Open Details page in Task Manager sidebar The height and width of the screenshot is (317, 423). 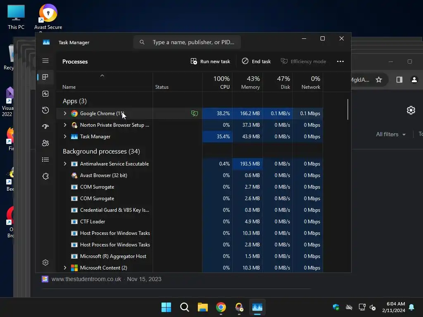tap(45, 160)
